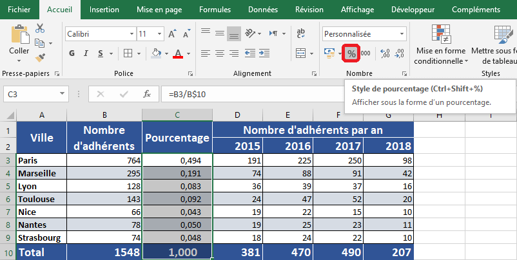Click the percent style button
This screenshot has height=260, width=517.
(x=351, y=53)
